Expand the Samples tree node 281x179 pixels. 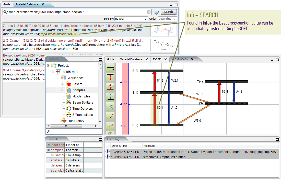pos(63,90)
